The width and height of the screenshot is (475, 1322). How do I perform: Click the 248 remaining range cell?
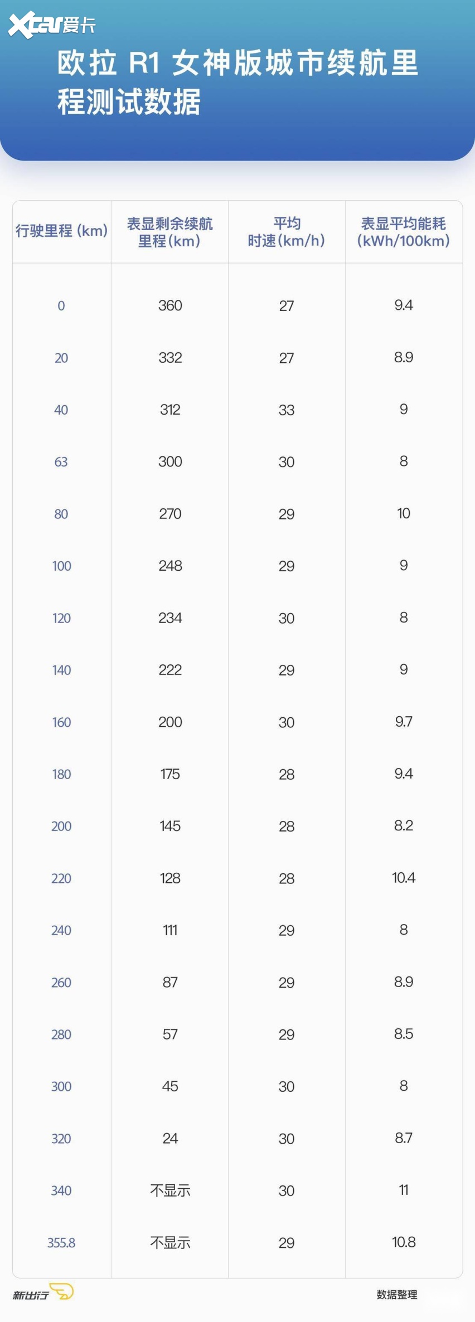(170, 566)
